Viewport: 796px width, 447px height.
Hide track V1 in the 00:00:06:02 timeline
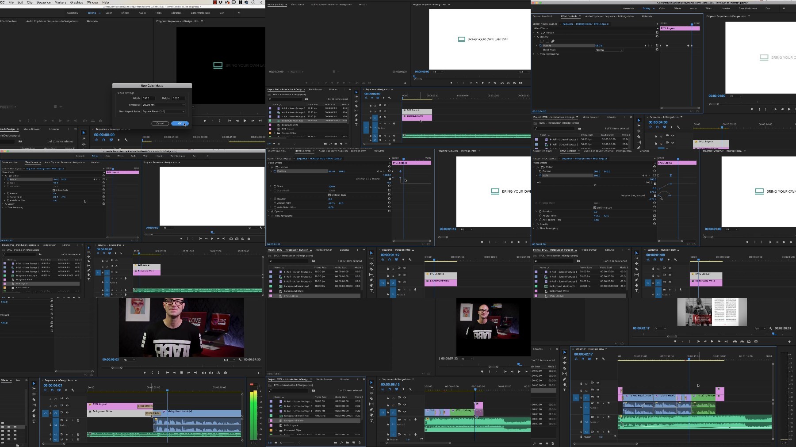67,413
